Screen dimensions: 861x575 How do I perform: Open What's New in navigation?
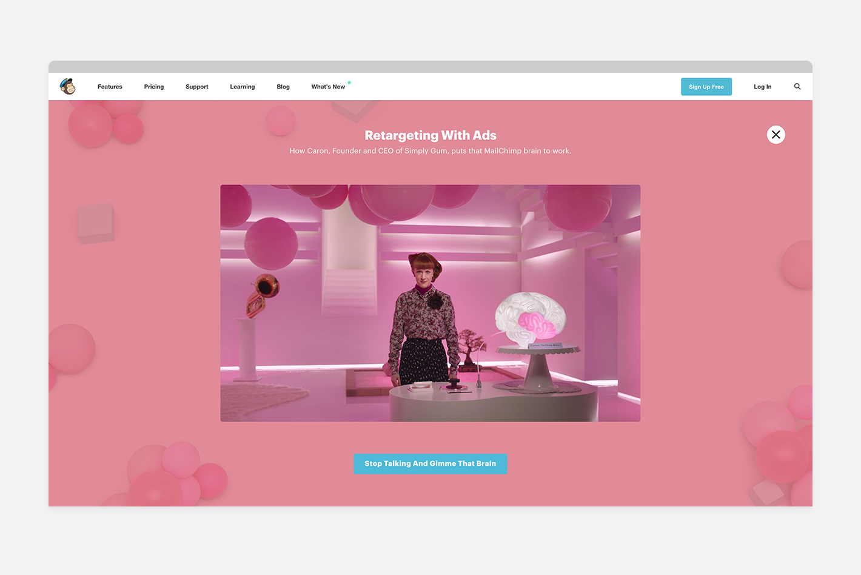click(x=329, y=87)
